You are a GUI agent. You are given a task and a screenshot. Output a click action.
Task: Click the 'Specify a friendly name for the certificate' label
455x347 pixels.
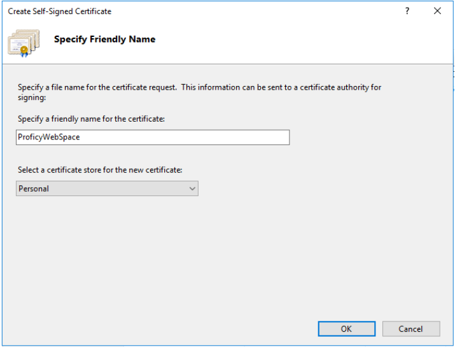click(91, 119)
